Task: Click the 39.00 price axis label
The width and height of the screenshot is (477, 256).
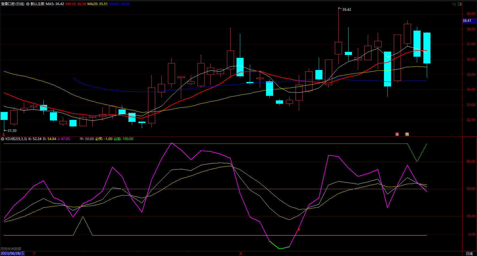Action: [x=471, y=14]
